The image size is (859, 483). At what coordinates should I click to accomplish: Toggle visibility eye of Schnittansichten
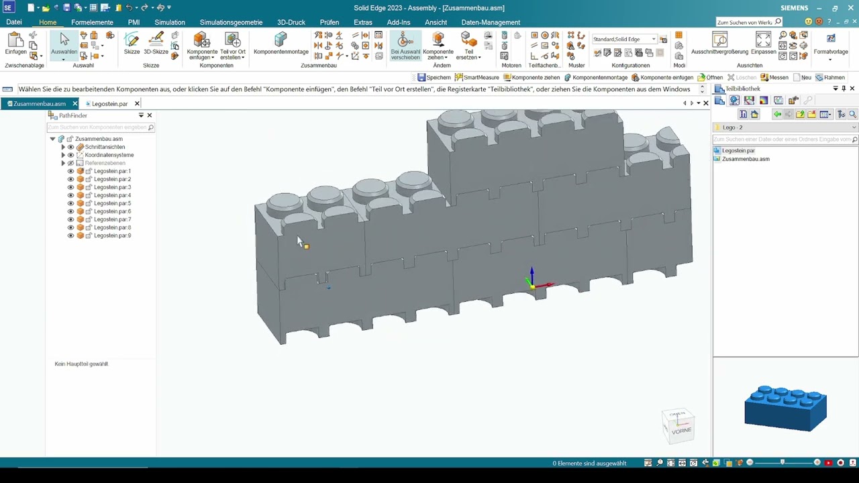pos(70,147)
